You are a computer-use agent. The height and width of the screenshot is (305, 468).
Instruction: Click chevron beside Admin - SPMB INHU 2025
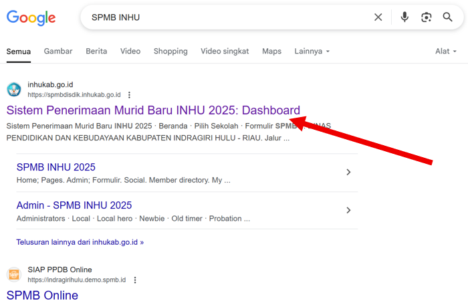tap(348, 210)
